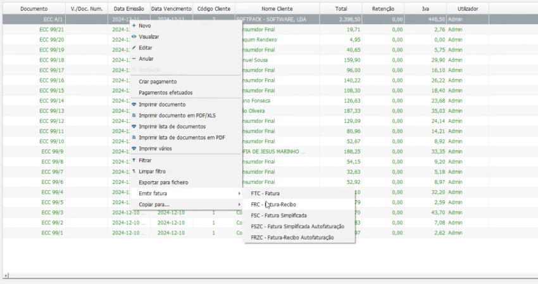Open Pagamentos efetuados menu entry

165,93
